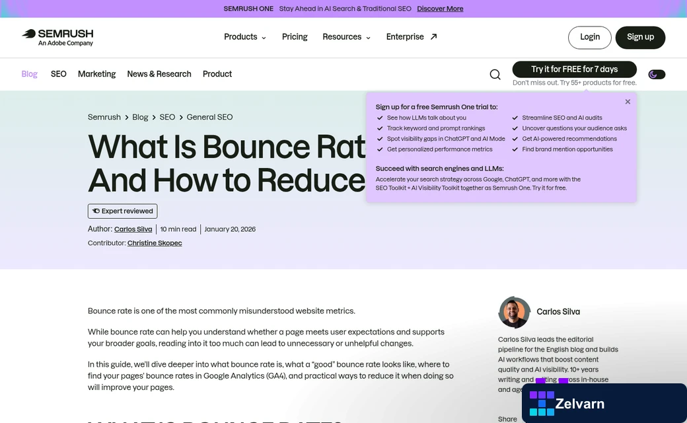Open author Carlos Silva's profile link
687x423 pixels.
133,229
